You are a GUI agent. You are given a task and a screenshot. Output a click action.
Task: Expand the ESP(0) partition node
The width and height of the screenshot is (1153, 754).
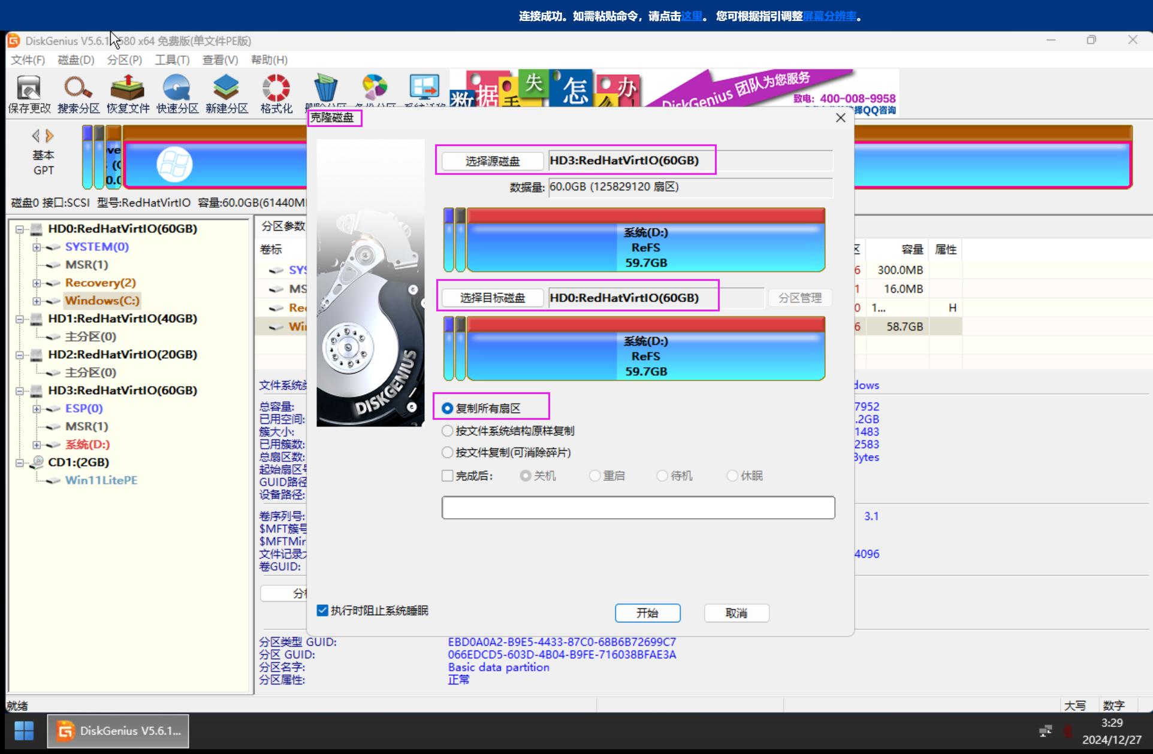pyautogui.click(x=37, y=408)
